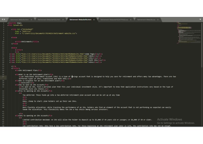Click the Home Page list item line
The width and height of the screenshot is (203, 144).
[56, 54]
